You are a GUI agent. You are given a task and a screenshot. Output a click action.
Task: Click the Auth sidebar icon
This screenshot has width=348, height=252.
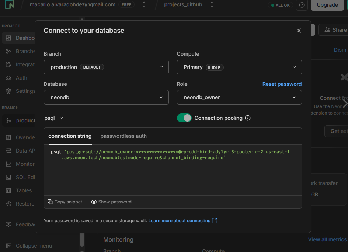pos(8,78)
